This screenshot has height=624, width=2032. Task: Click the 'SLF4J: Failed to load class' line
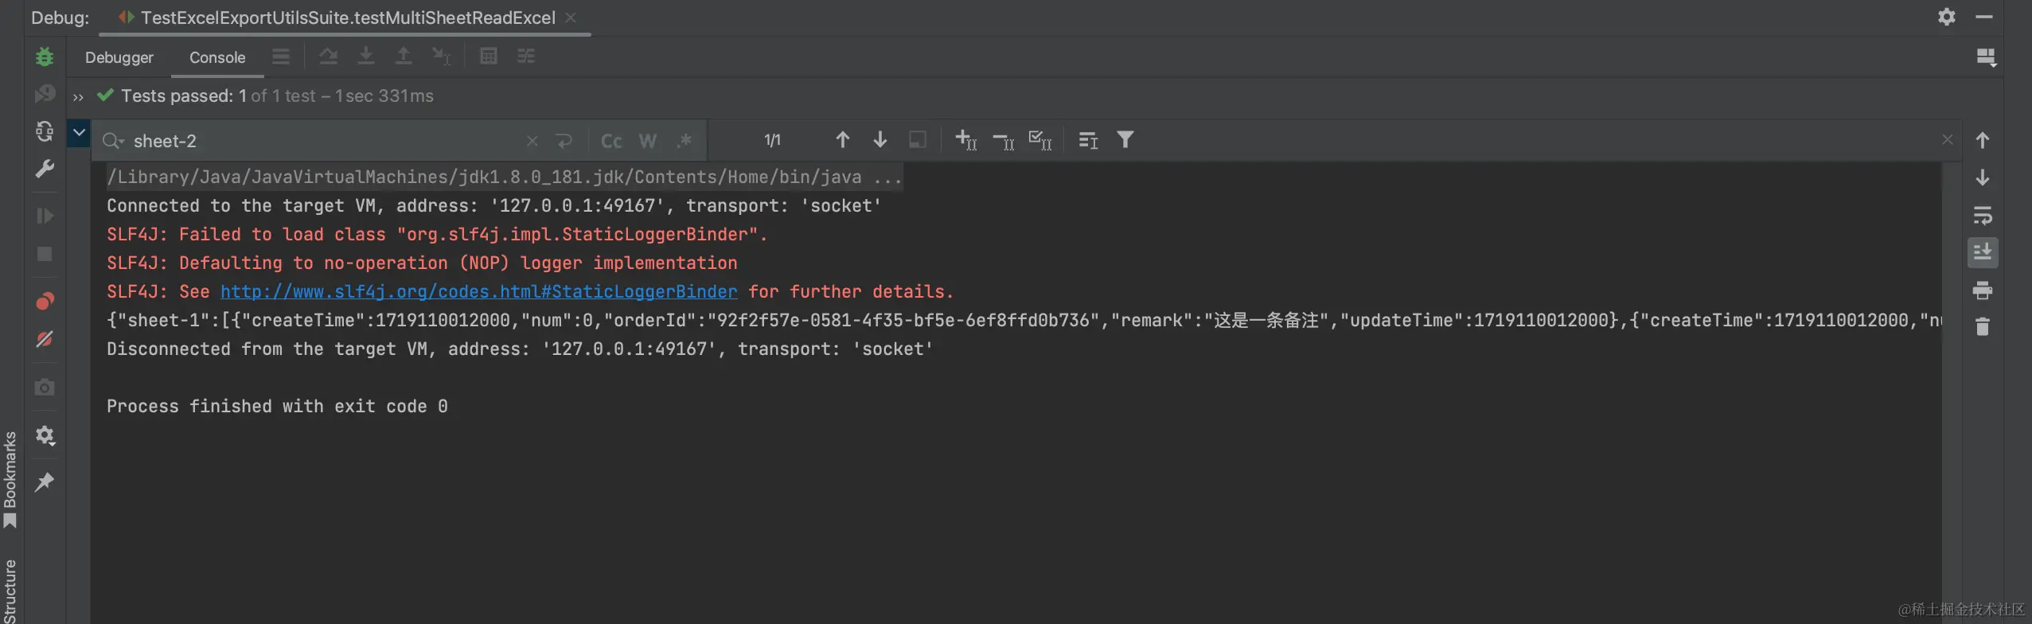437,235
